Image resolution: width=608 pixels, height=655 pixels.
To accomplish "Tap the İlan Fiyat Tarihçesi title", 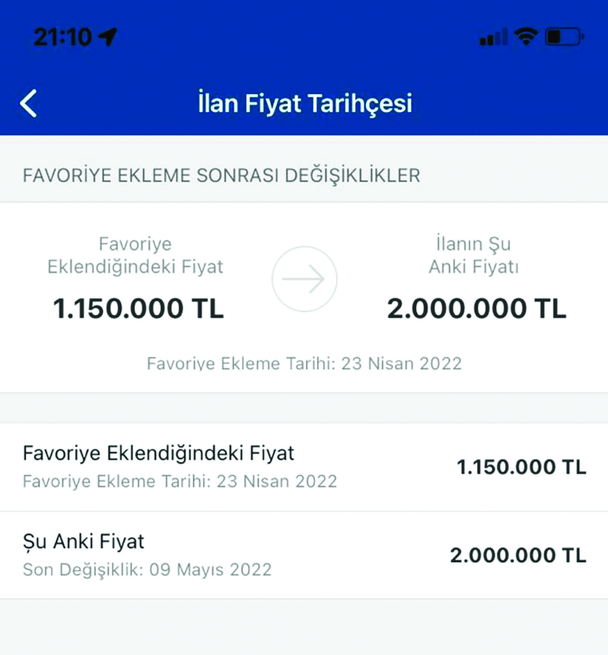I will point(305,103).
